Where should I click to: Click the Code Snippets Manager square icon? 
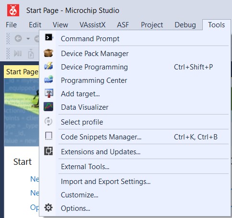coord(49,136)
